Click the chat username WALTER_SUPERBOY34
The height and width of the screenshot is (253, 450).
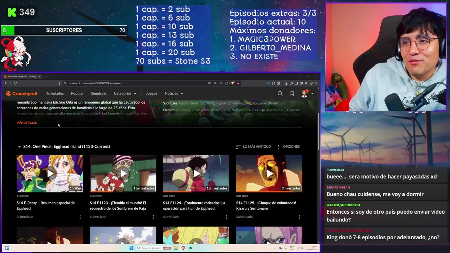(343, 205)
